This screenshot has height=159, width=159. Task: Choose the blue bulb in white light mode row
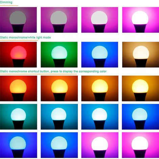pyautogui.click(x=100, y=54)
